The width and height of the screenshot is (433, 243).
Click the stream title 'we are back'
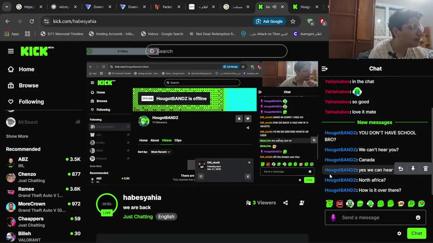coord(137,208)
